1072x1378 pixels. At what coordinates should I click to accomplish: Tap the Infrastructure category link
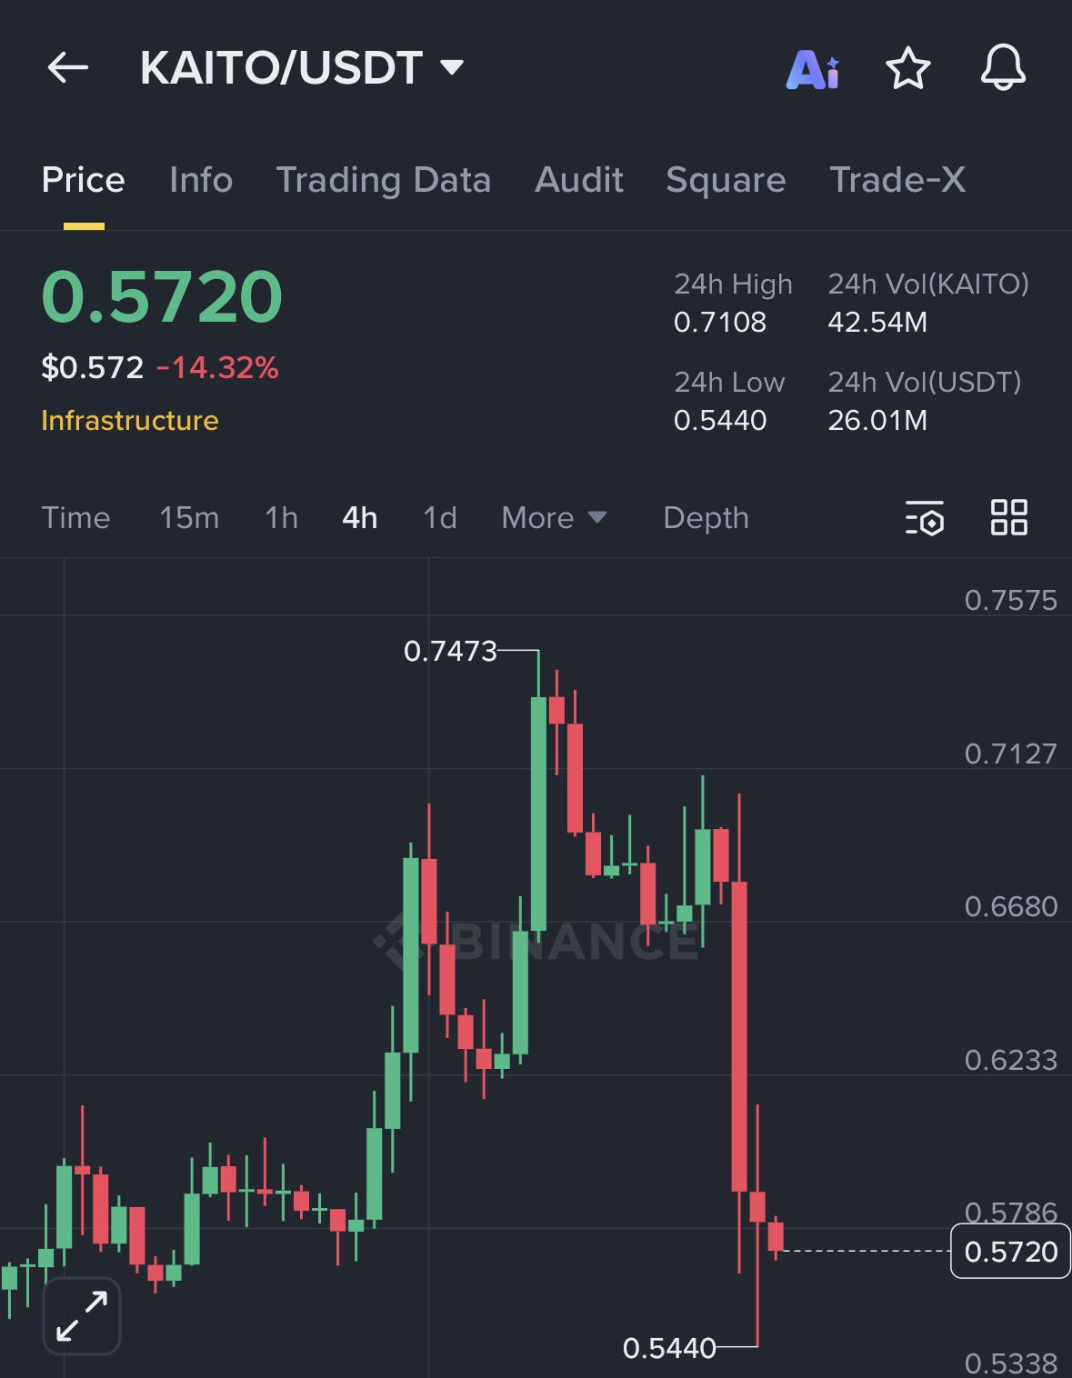pyautogui.click(x=130, y=421)
